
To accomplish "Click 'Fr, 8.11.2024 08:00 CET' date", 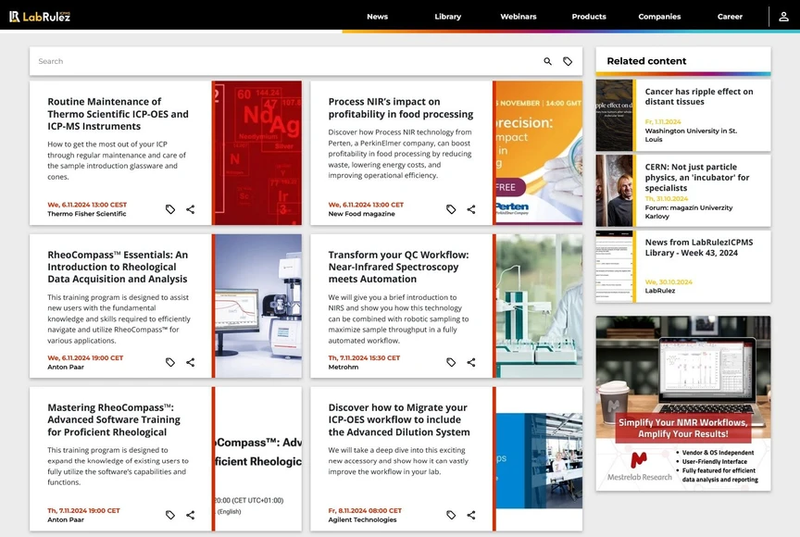I will (x=365, y=510).
